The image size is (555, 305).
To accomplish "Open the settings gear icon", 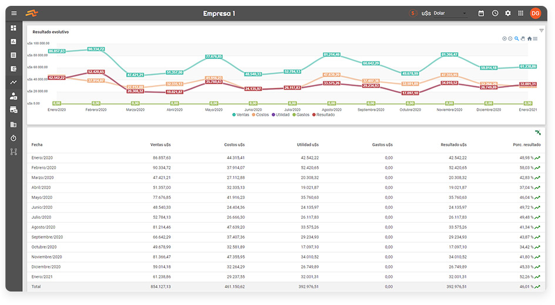I will pyautogui.click(x=508, y=13).
